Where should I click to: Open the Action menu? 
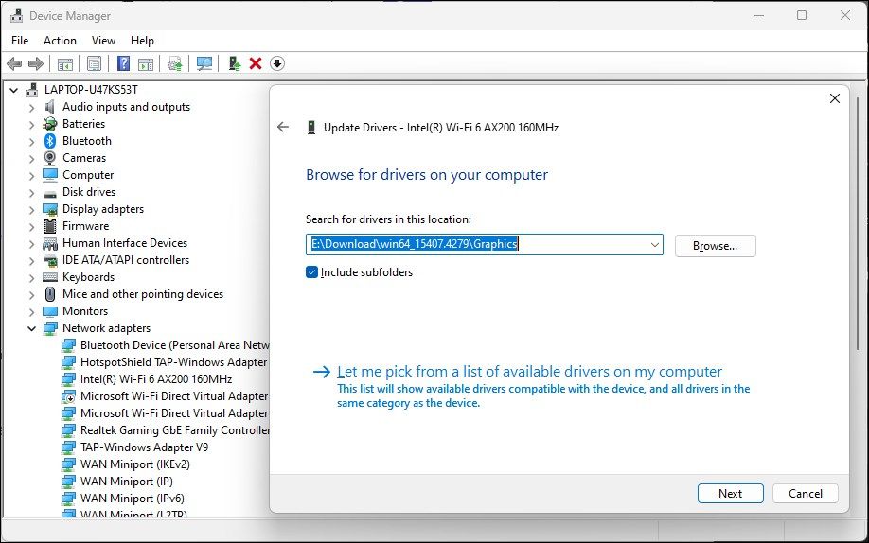[60, 41]
